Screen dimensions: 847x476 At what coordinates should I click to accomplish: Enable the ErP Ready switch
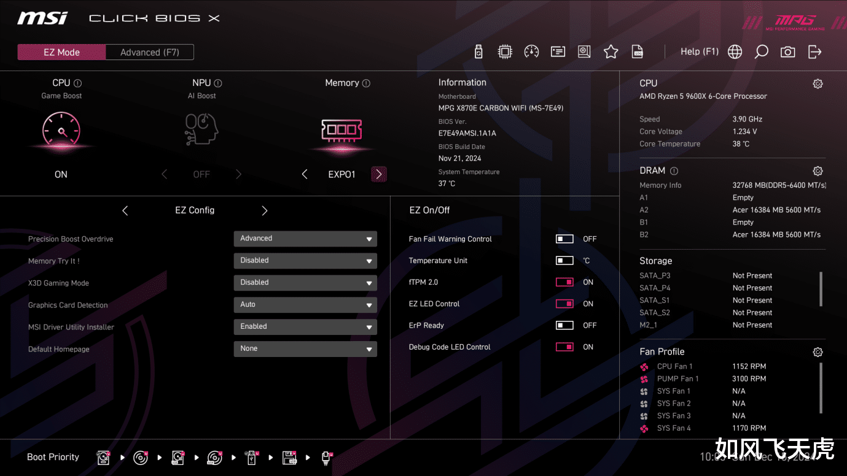(564, 325)
